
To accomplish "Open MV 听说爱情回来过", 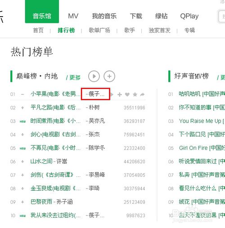I will 202,161.
